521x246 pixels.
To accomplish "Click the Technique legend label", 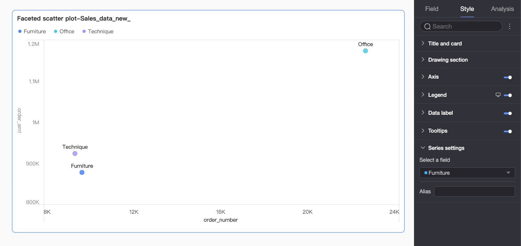I will point(101,31).
